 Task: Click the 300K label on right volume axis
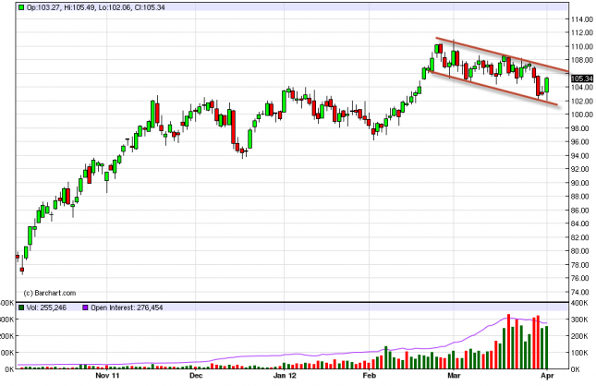tap(580, 320)
